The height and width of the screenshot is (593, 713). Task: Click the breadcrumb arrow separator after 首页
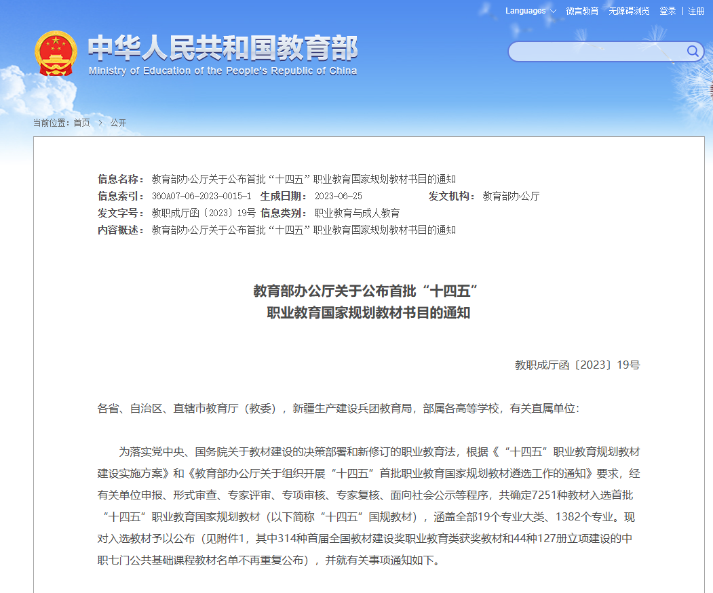click(x=100, y=123)
